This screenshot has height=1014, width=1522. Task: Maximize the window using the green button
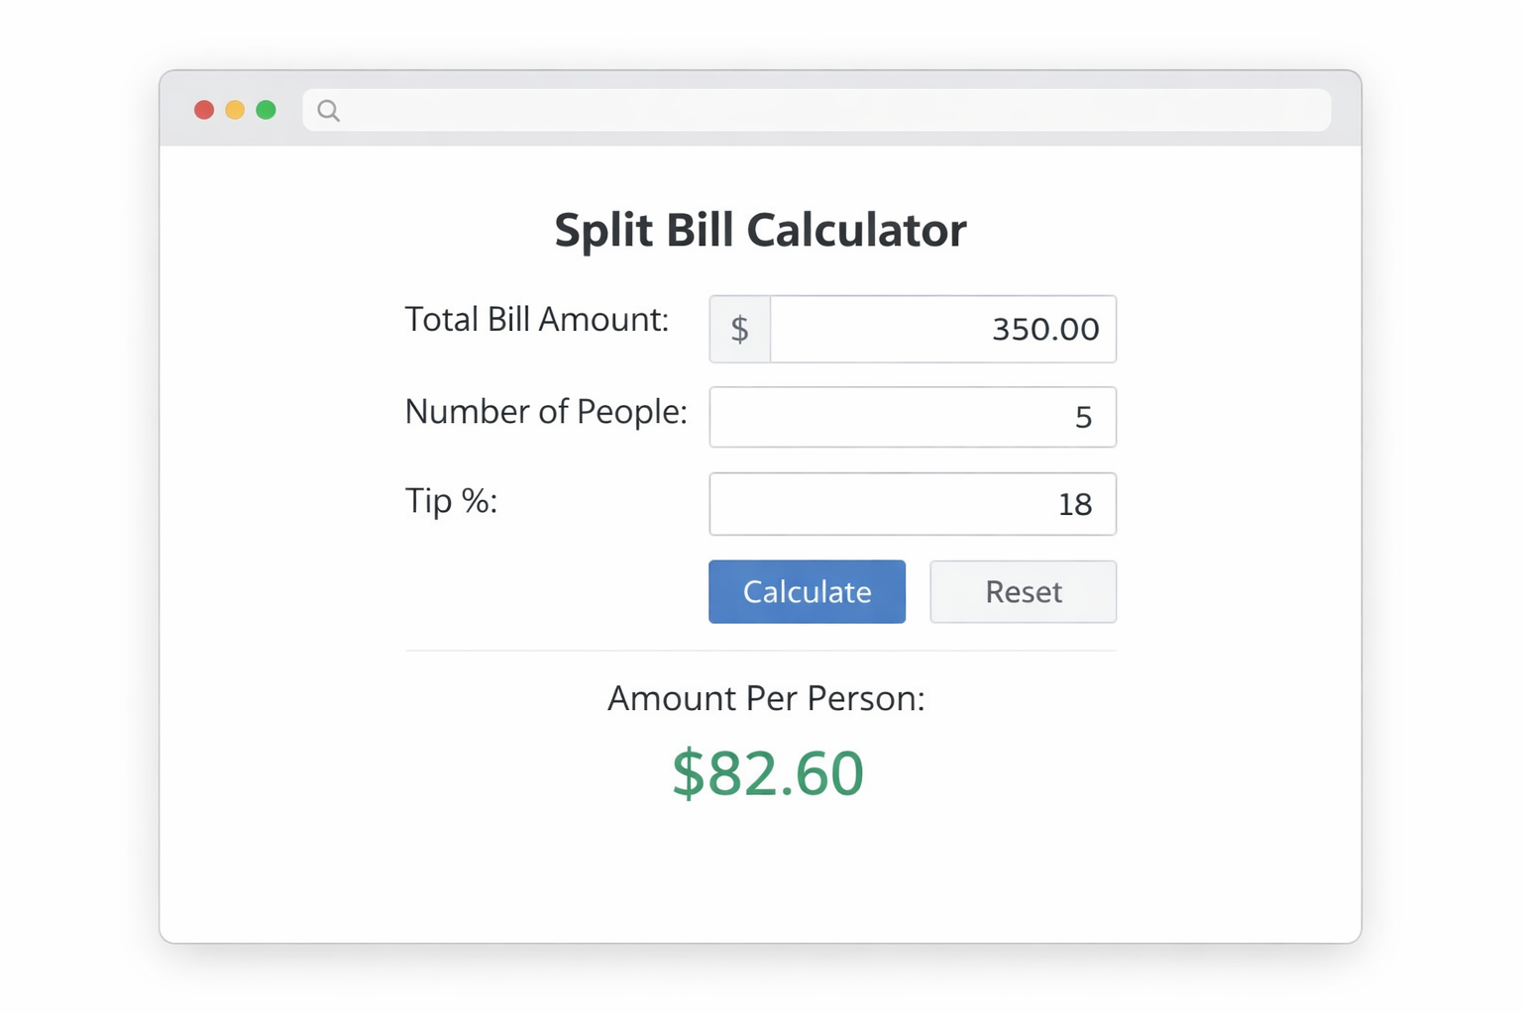pos(266,110)
